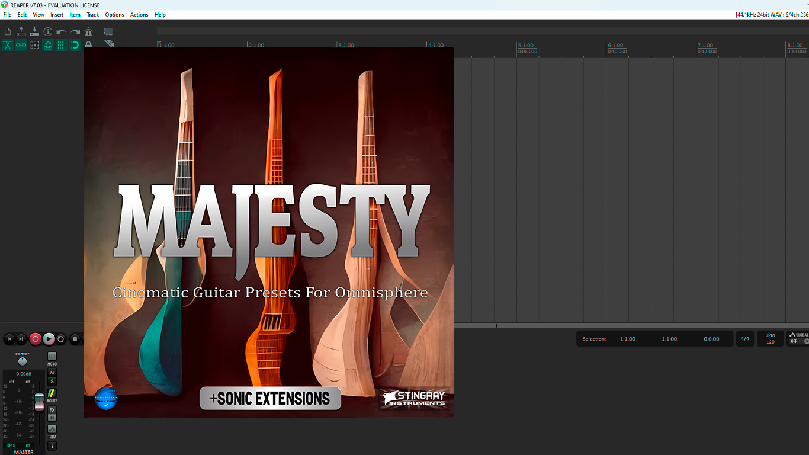Click the master pan knob labeled center
The width and height of the screenshot is (809, 455).
click(x=23, y=361)
